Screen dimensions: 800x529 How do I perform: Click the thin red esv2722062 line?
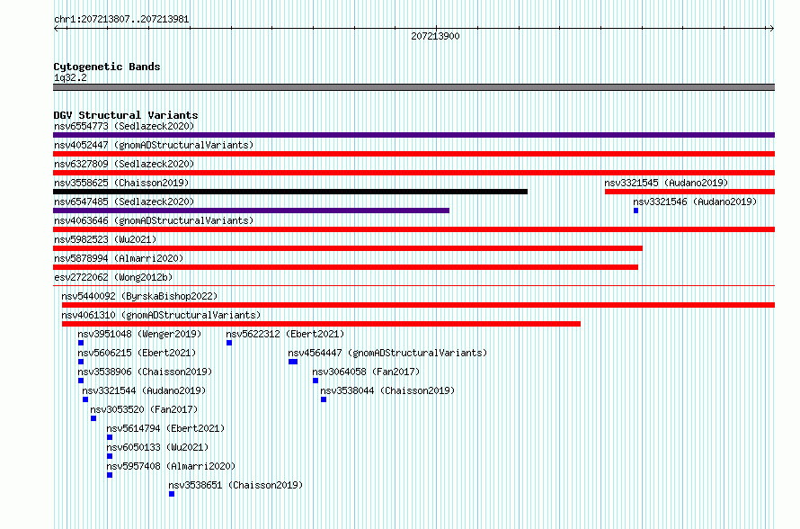coord(413,286)
